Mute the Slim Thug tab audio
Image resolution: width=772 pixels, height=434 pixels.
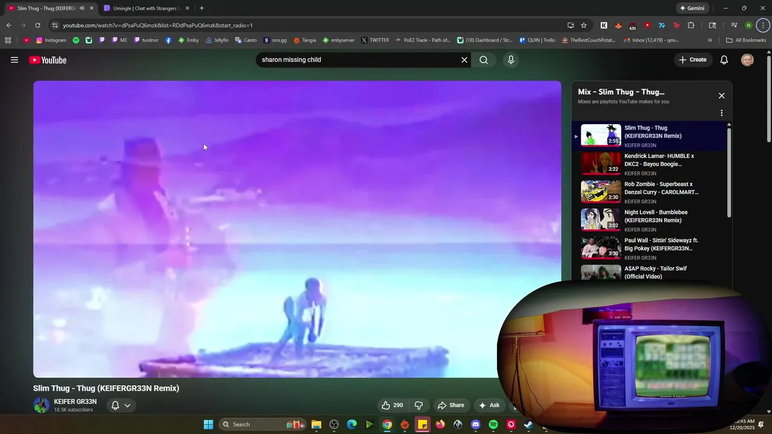click(x=82, y=8)
